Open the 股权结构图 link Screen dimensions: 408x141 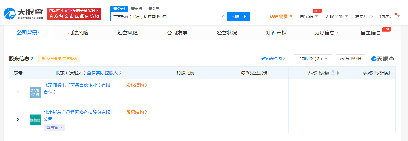point(273,58)
